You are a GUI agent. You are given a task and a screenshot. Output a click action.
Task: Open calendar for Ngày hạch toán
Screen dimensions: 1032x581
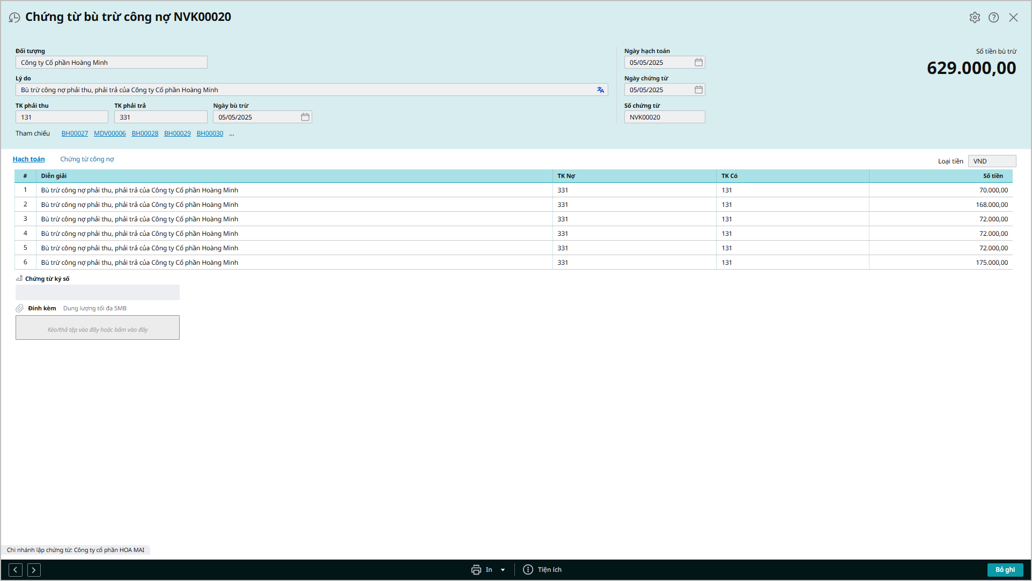click(x=698, y=63)
